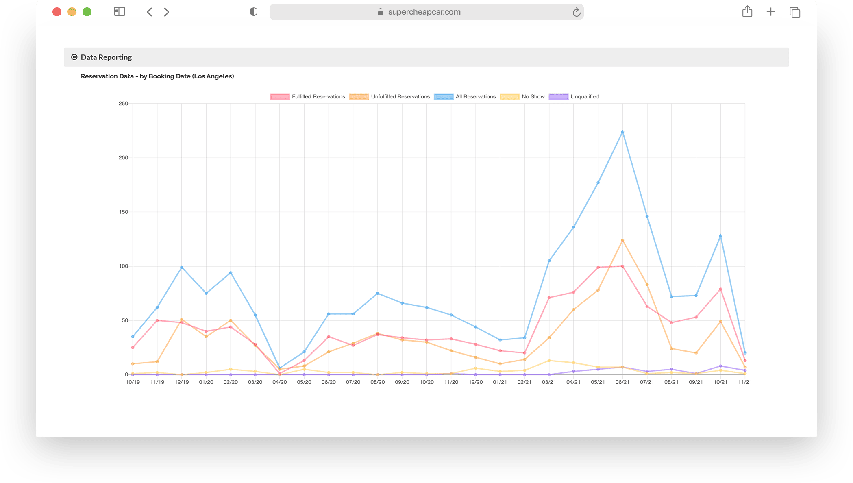The height and width of the screenshot is (483, 853).
Task: Click the Unfulfilled Reservations peak point at 06/21
Action: 622,240
